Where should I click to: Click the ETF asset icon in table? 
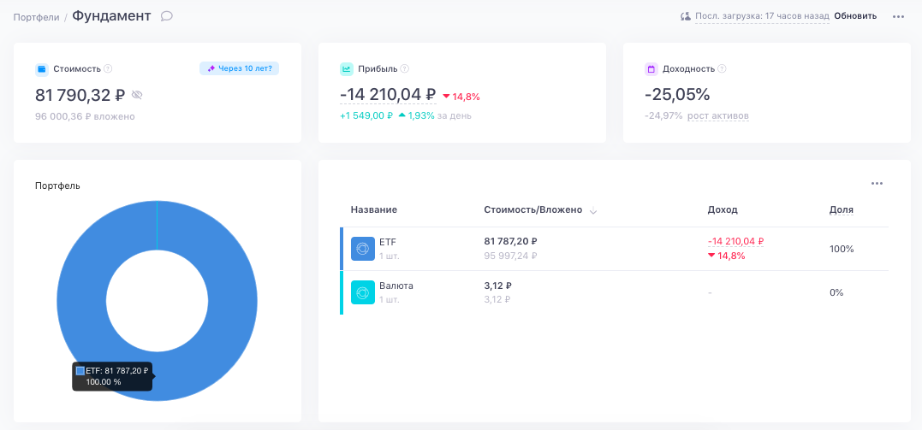click(363, 249)
